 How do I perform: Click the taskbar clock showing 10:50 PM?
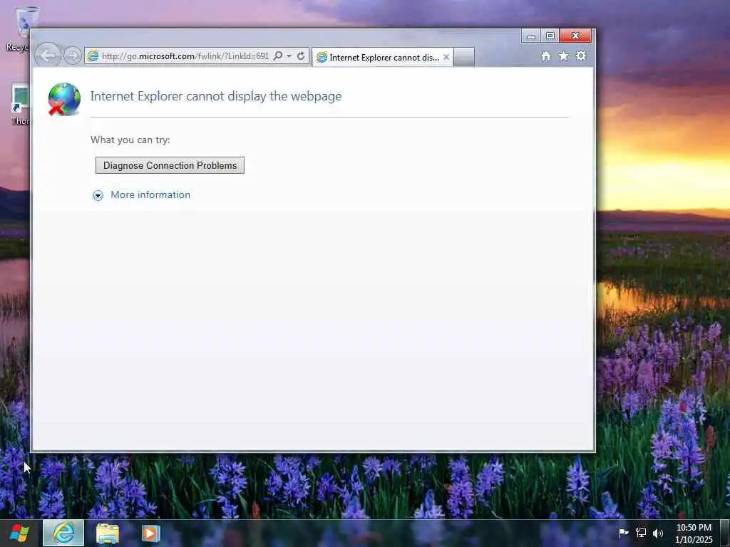[694, 533]
